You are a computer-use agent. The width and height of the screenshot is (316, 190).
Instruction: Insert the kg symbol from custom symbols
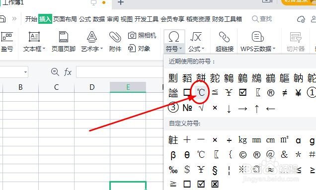point(242,139)
